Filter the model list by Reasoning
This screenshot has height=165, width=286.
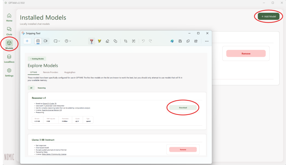click(x=42, y=88)
